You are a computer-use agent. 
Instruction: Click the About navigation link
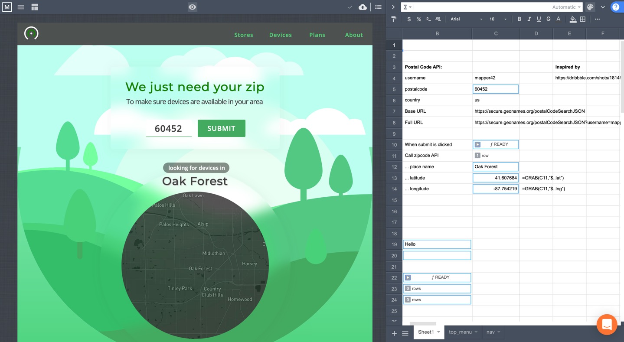click(354, 35)
